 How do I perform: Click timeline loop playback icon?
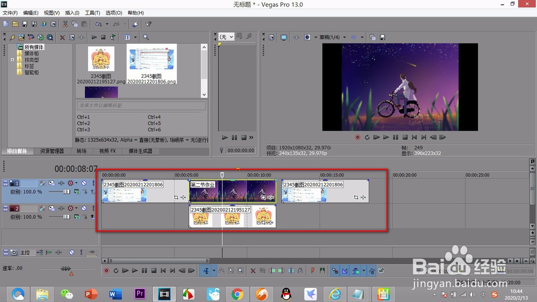tap(116, 271)
